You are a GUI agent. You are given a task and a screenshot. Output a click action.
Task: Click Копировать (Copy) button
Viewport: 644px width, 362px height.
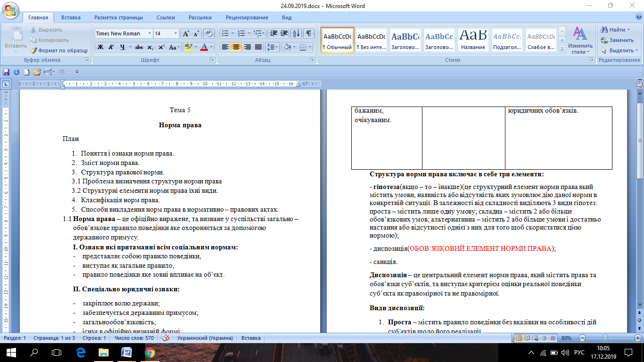pos(50,40)
